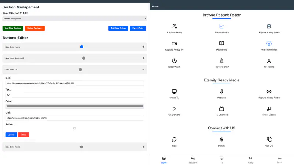Screen dimensions: 294x165
Task: Click the Browse Rapture Ready heading
Action: click(222, 15)
